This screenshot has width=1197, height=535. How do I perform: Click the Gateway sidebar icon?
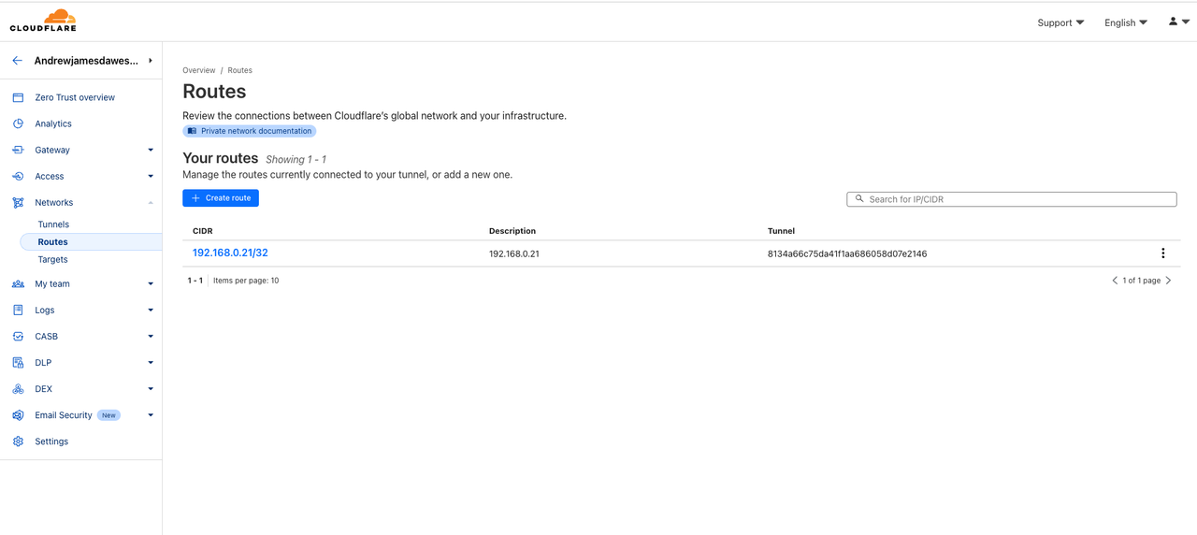click(x=18, y=150)
